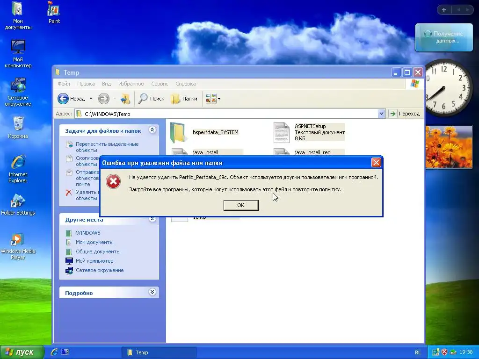Viewport: 479px width, 359px height.
Task: Select the hsperfdata_SYSTEM folder icon
Action: tap(177, 132)
